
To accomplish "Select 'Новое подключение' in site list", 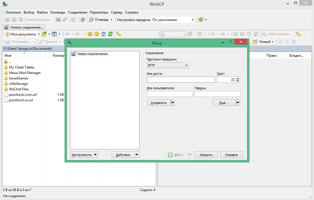I will point(90,54).
